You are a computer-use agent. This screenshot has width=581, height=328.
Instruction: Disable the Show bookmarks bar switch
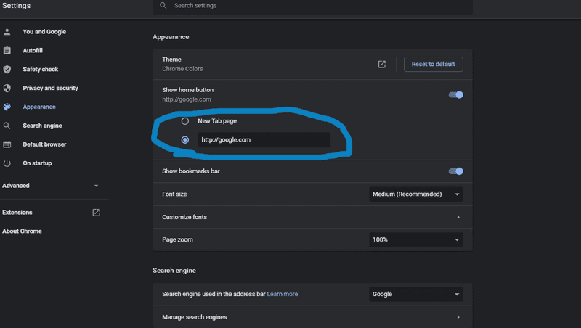[x=456, y=171]
